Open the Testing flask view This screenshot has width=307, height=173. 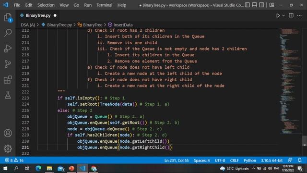(8, 95)
